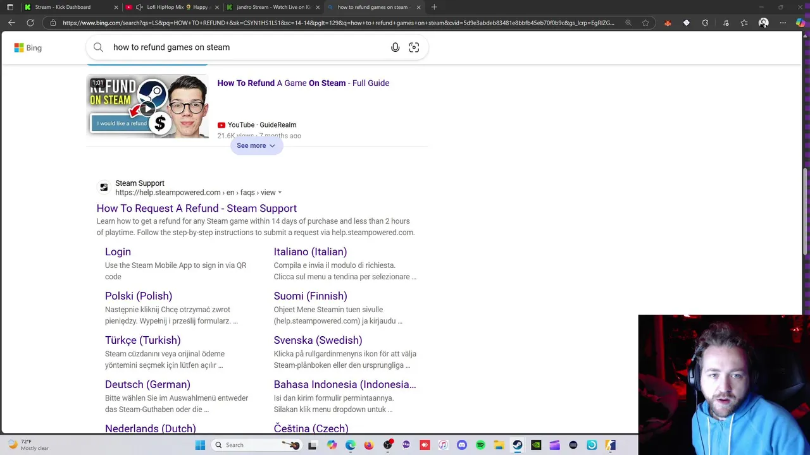810x455 pixels.
Task: Open visual search camera icon
Action: [x=414, y=47]
